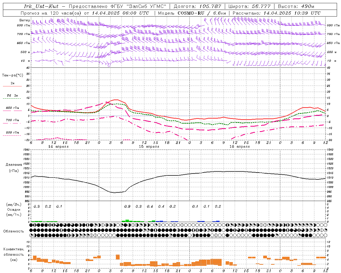Click the 0.9 precipitation value
The width and height of the screenshot is (341, 273).
pos(127,206)
